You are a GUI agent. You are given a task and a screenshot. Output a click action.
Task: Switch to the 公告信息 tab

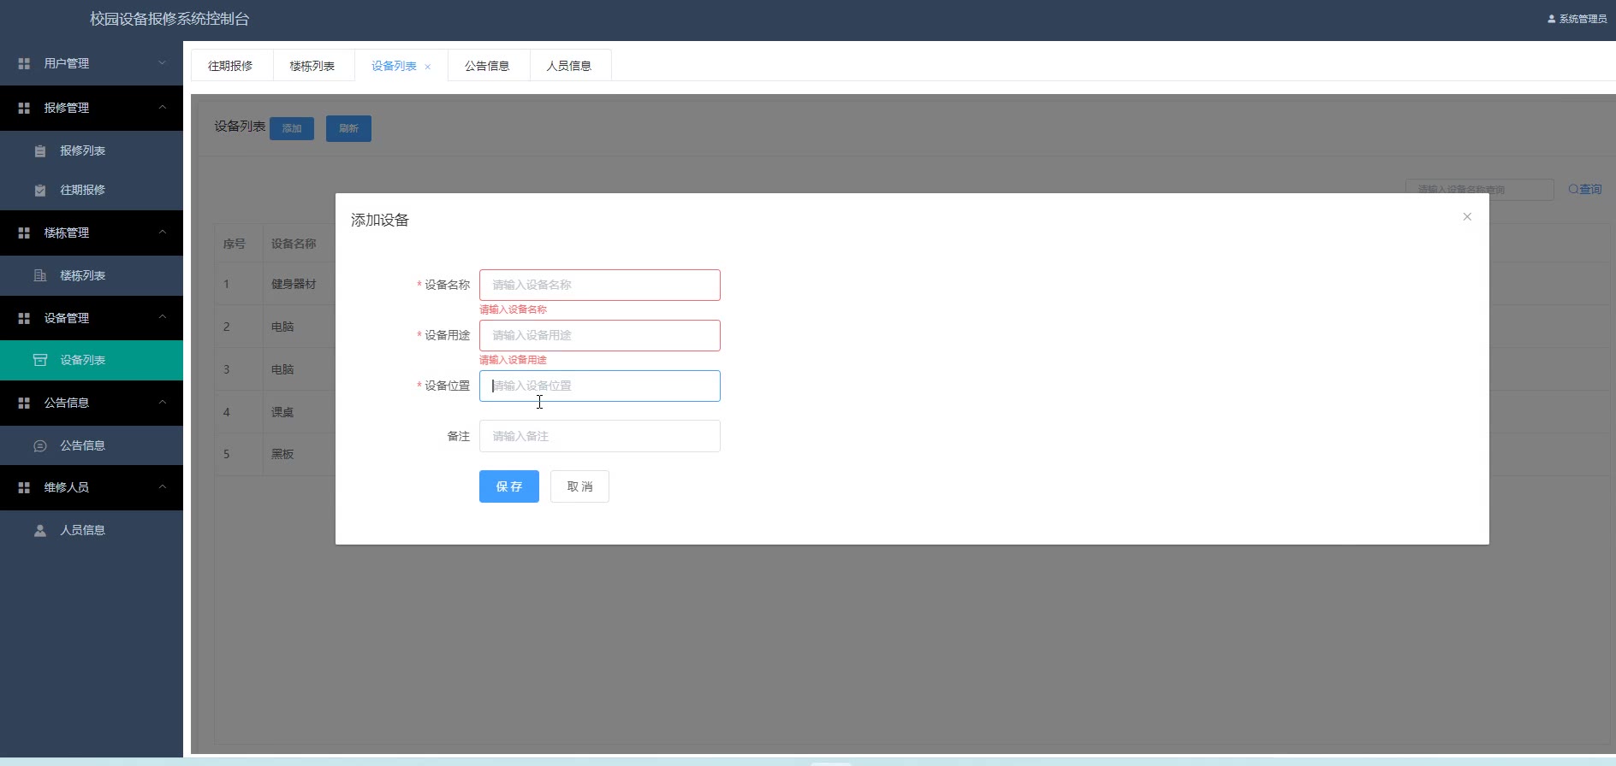pyautogui.click(x=487, y=66)
